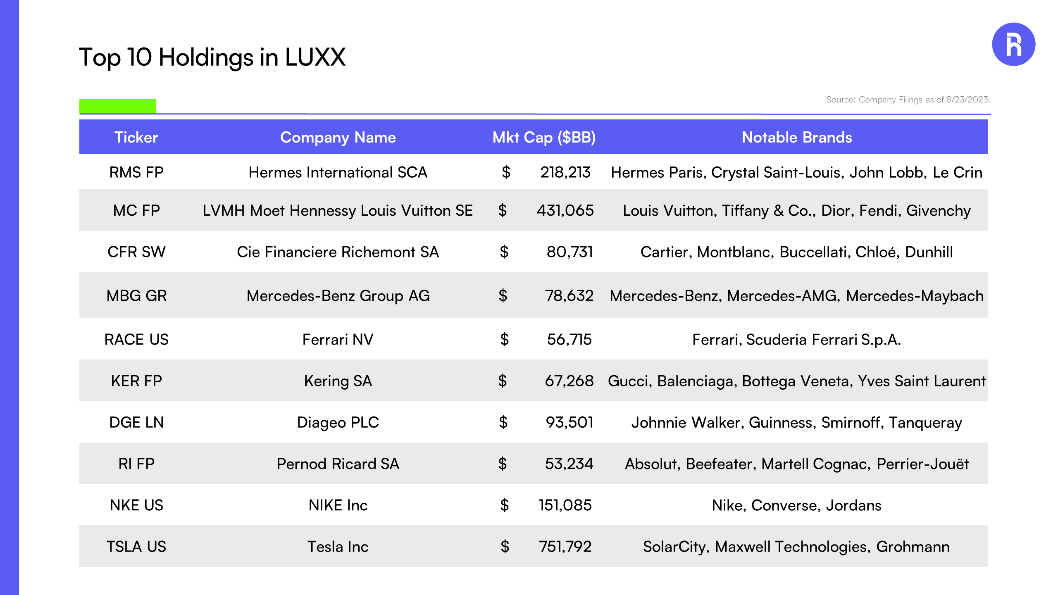Viewport: 1058px width, 595px height.
Task: Click market cap value '151,085'
Action: point(565,505)
